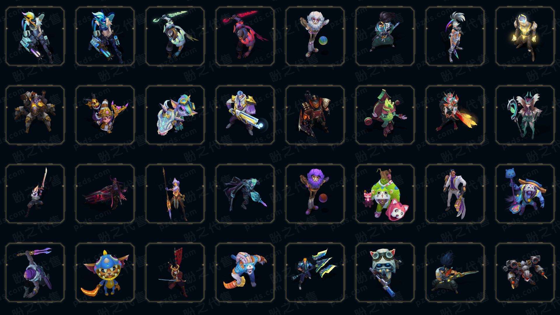The height and width of the screenshot is (315, 560).
Task: Choose the lavender-haired woman holding tall spear
Action: [175, 194]
